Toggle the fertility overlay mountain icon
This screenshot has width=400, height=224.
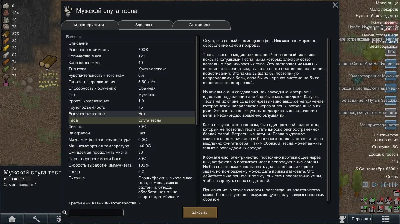pyautogui.click(x=380, y=201)
